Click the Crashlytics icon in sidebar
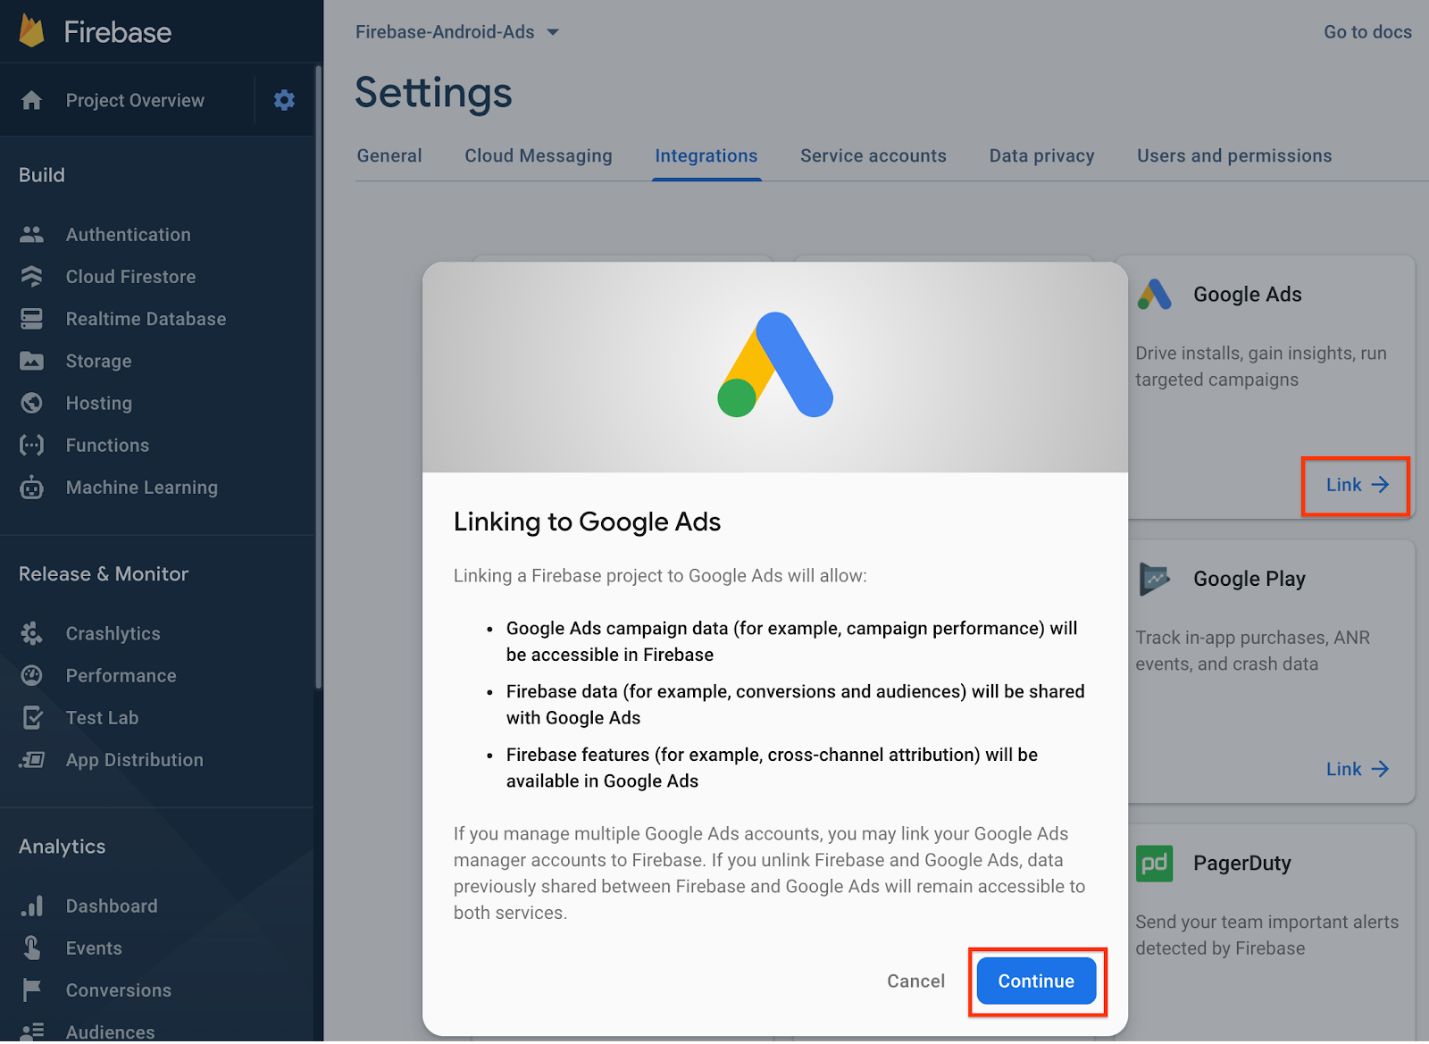The width and height of the screenshot is (1429, 1044). tap(31, 634)
